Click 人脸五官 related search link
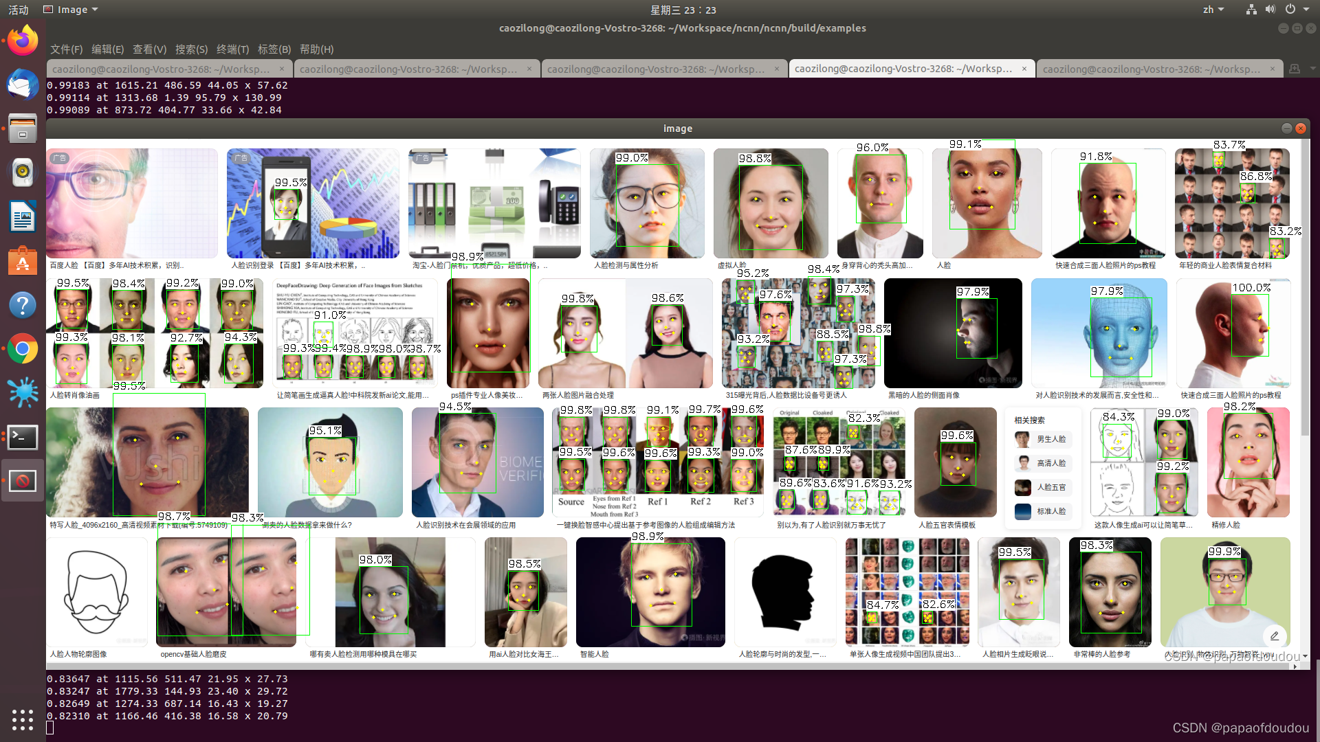 point(1051,487)
